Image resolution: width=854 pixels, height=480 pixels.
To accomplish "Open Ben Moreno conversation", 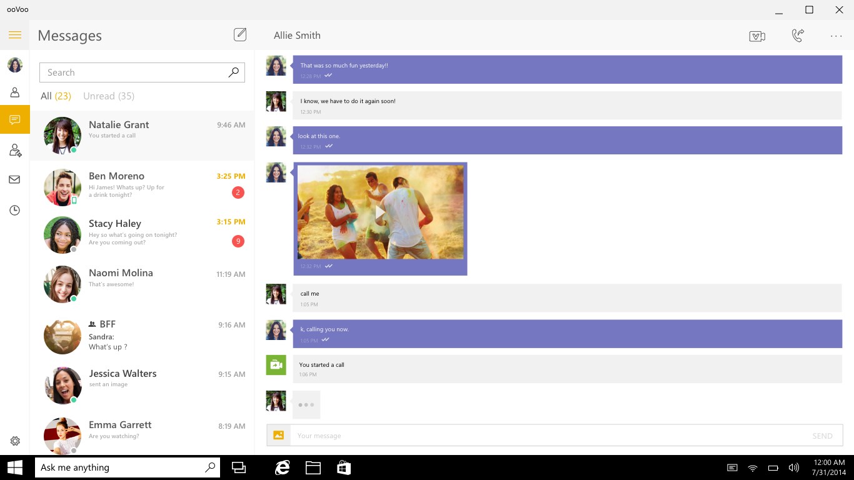I will 143,187.
